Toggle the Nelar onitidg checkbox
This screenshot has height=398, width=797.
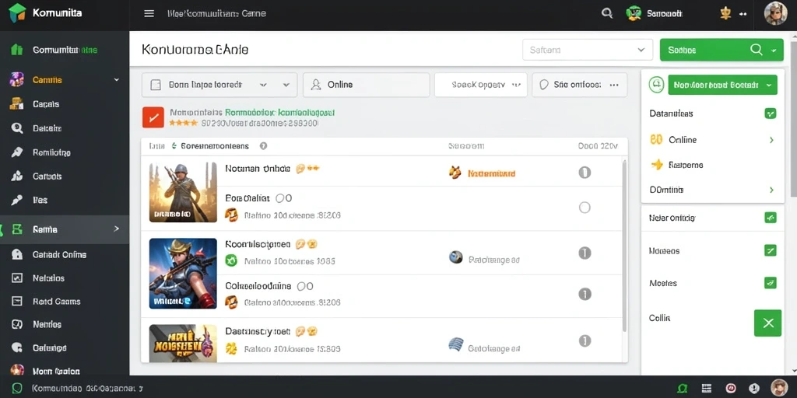(770, 218)
